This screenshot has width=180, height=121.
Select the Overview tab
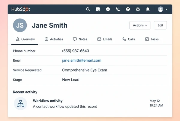coord(25,39)
